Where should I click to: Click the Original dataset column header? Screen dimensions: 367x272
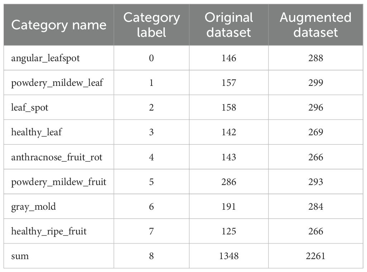(x=229, y=25)
